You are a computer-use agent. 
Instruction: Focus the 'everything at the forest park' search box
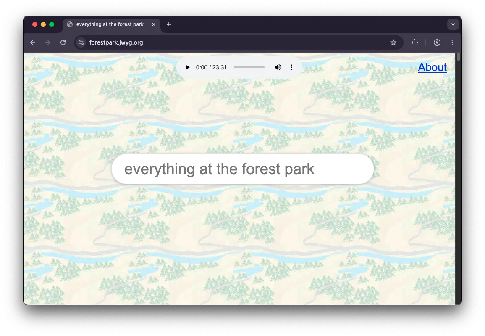pyautogui.click(x=242, y=169)
